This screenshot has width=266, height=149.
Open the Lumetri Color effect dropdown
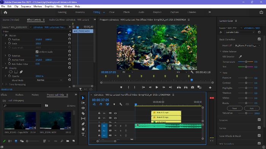coord(240,32)
